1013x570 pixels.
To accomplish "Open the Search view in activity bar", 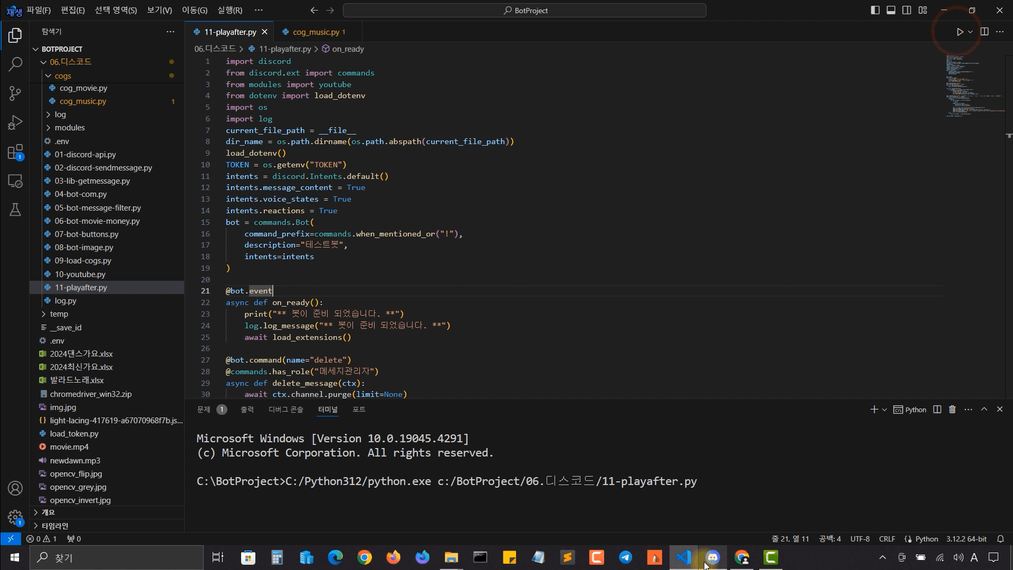I will click(x=15, y=64).
